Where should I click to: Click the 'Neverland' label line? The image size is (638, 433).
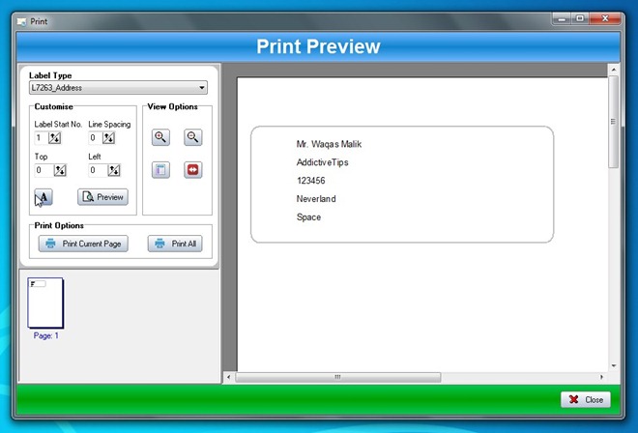316,199
